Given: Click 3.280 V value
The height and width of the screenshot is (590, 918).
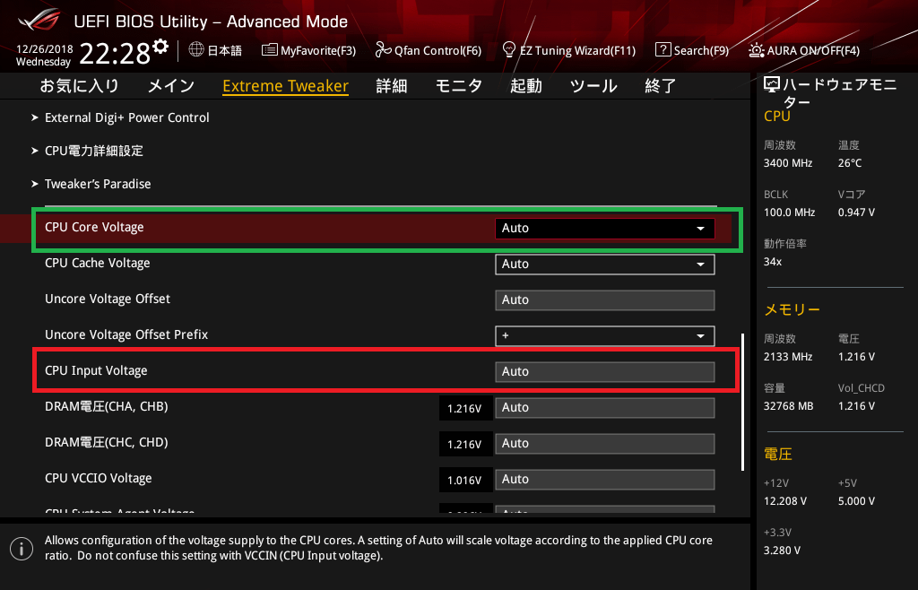Looking at the screenshot, I should point(782,551).
